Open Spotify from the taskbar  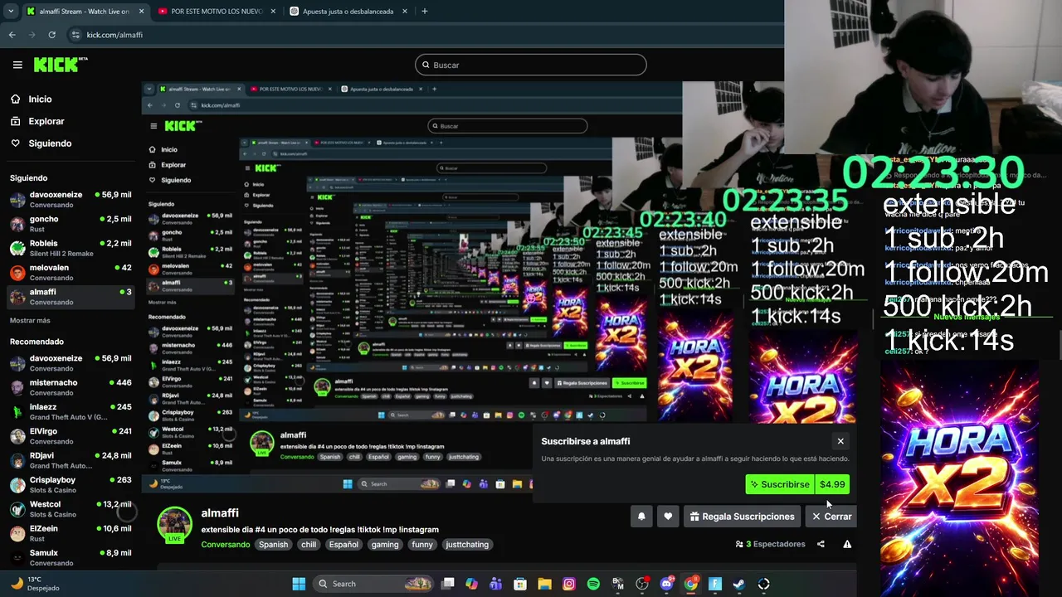click(x=593, y=584)
